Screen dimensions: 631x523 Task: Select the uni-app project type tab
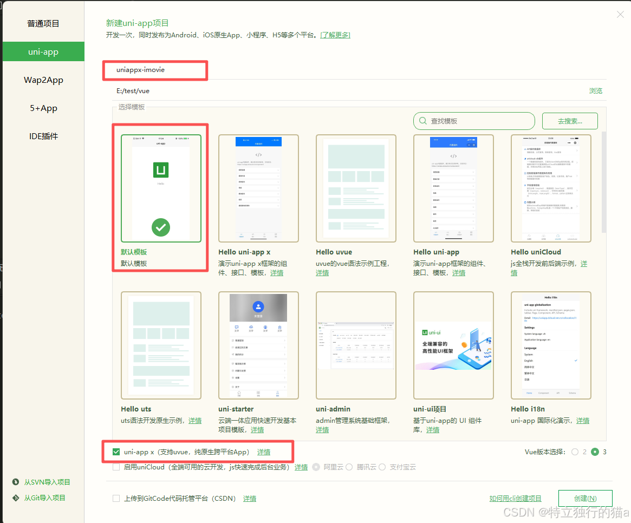43,51
